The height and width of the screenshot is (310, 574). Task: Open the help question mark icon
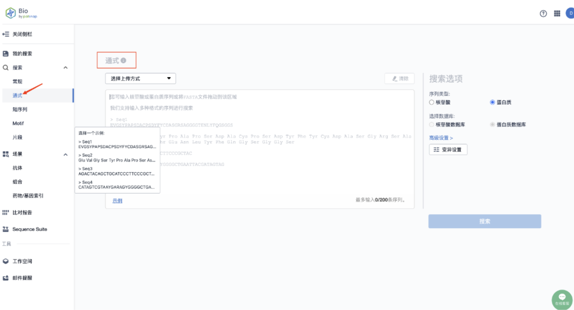(x=543, y=14)
